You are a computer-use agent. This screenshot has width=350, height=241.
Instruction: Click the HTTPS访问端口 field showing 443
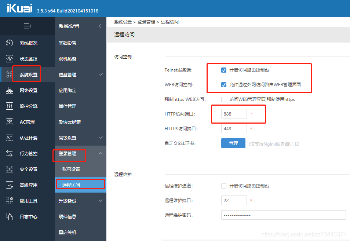[234, 128]
